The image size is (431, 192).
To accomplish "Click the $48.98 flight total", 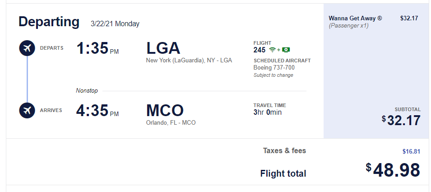I will click(393, 170).
